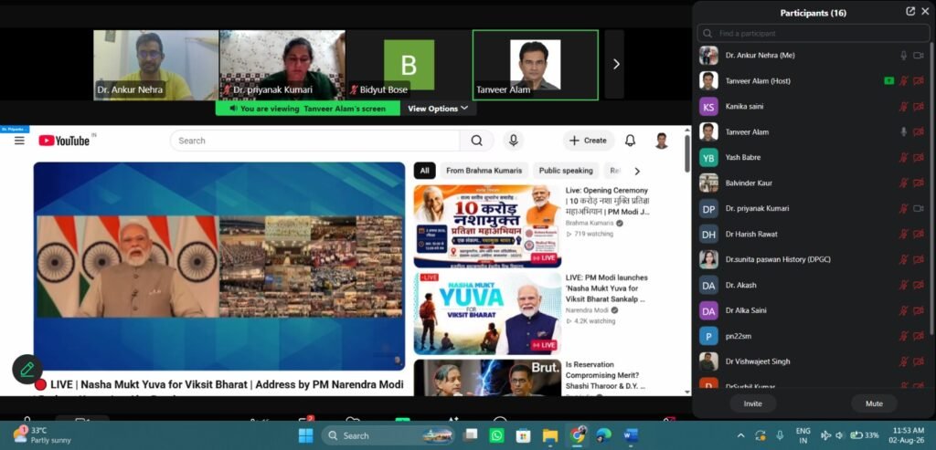The width and height of the screenshot is (936, 450).
Task: Open File Explorer from the taskbar
Action: tap(549, 435)
